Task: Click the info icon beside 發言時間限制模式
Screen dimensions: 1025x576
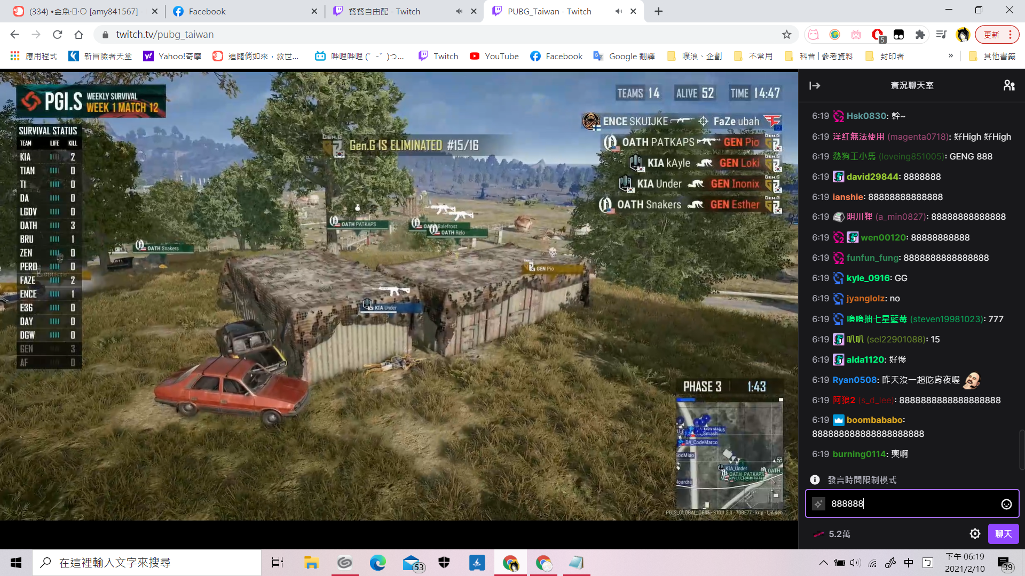Action: pos(815,479)
